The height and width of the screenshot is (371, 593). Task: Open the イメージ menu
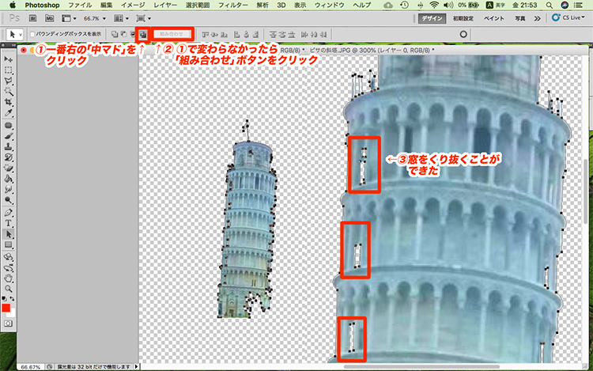pos(133,5)
